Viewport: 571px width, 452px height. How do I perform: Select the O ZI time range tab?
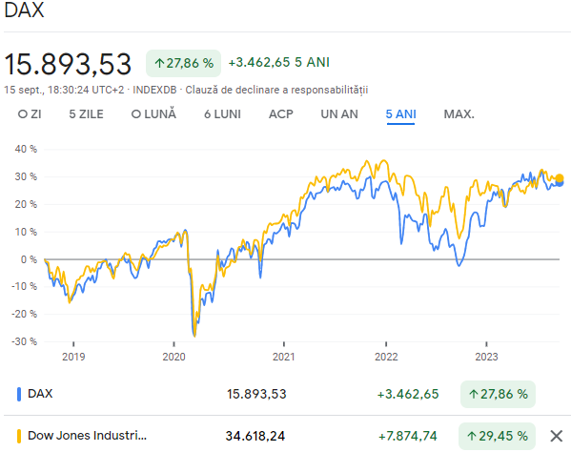point(30,114)
